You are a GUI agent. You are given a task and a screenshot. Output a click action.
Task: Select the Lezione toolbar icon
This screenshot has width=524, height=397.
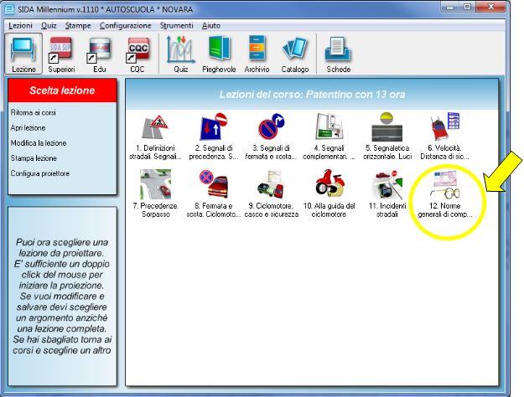pos(23,54)
